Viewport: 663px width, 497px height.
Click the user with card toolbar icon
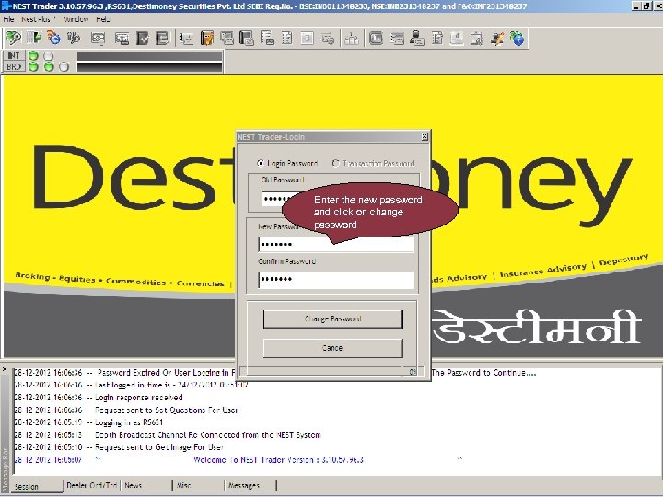click(x=417, y=39)
